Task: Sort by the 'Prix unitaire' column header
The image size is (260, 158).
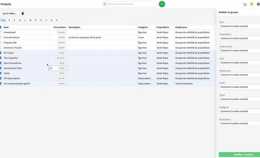Action: tap(60, 27)
